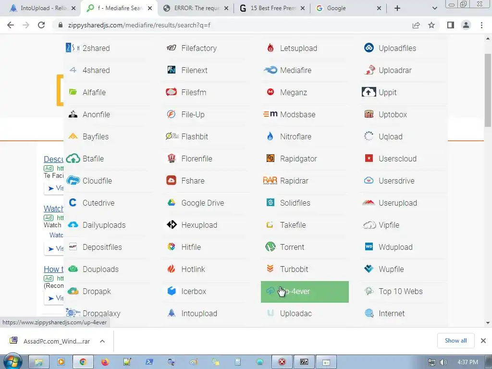Open the Chrome three-dot menu
Screen dimensions: 492x369
point(481,25)
